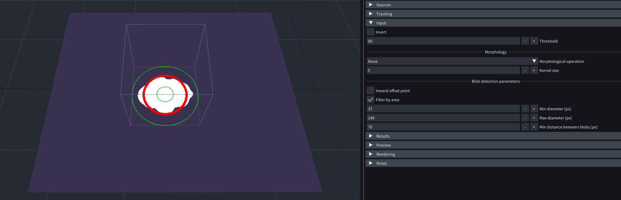Expand the Tracking section
The height and width of the screenshot is (200, 621).
[x=493, y=14]
